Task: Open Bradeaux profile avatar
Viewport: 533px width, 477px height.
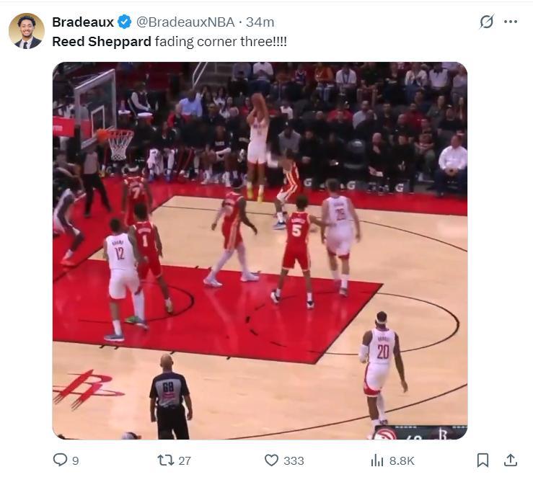Action: [27, 31]
